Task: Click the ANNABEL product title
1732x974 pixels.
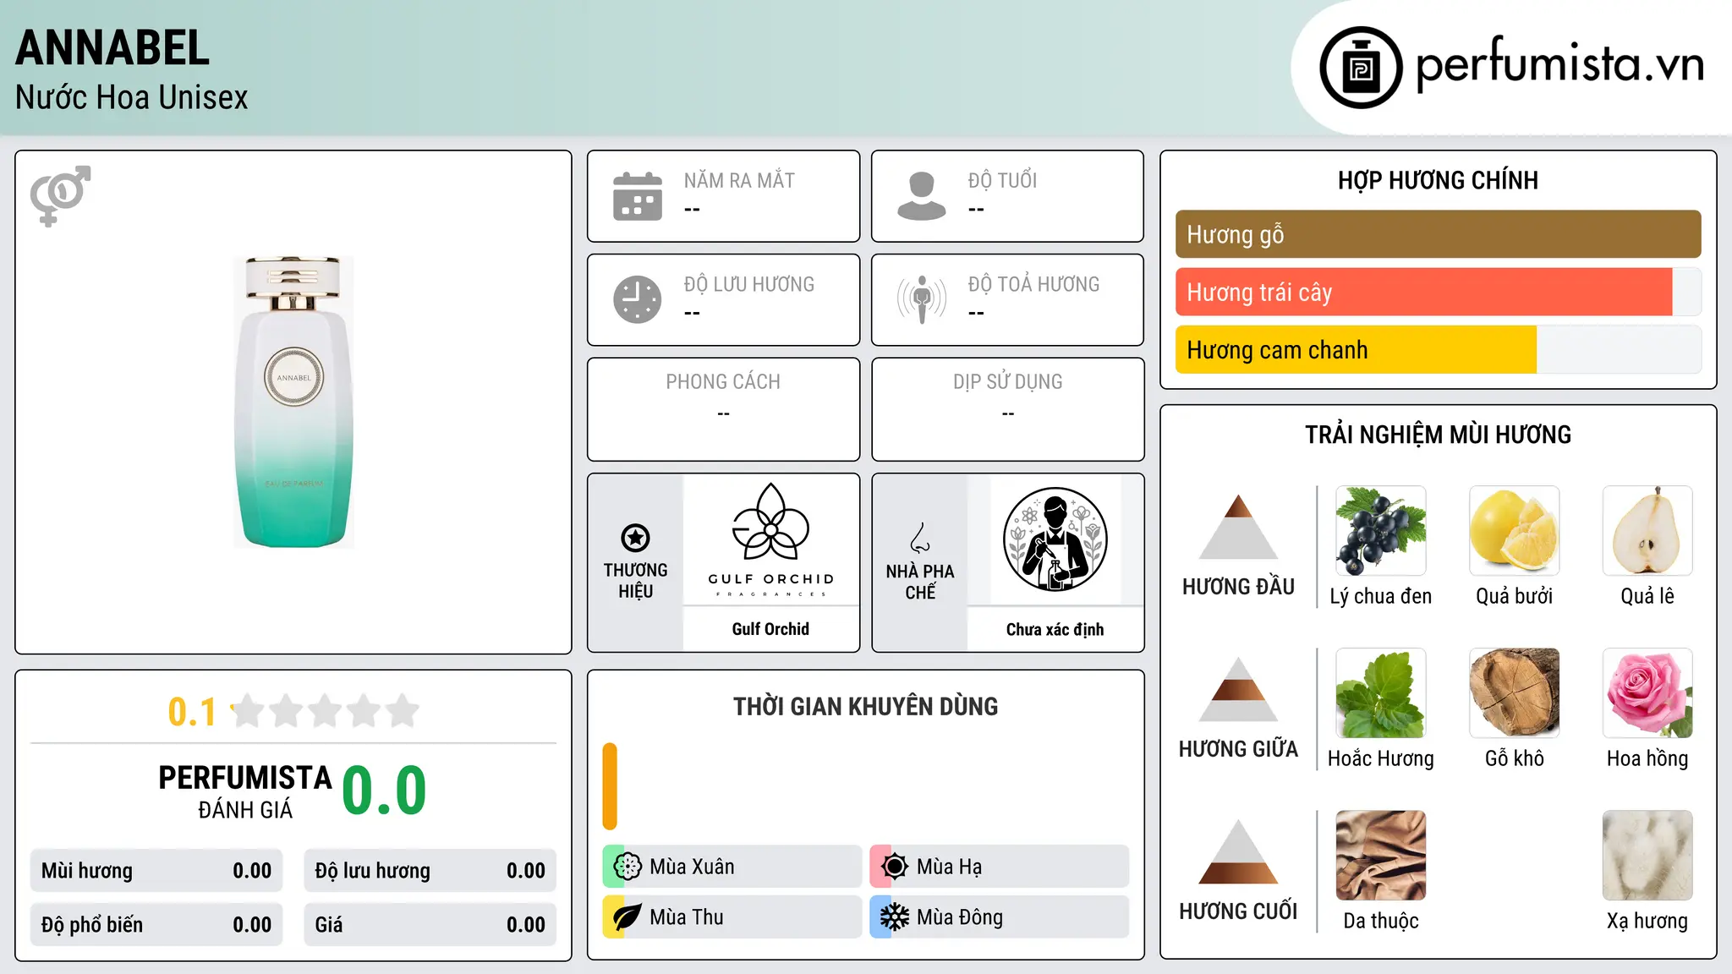Action: tap(112, 47)
